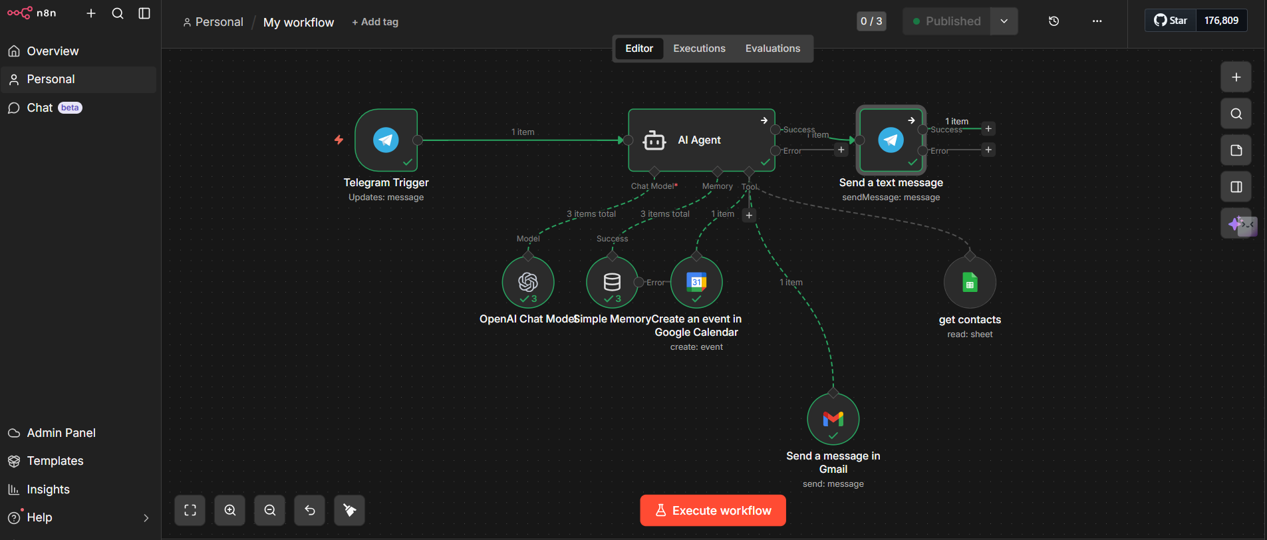Switch to the Executions tab
1267x540 pixels.
point(699,49)
